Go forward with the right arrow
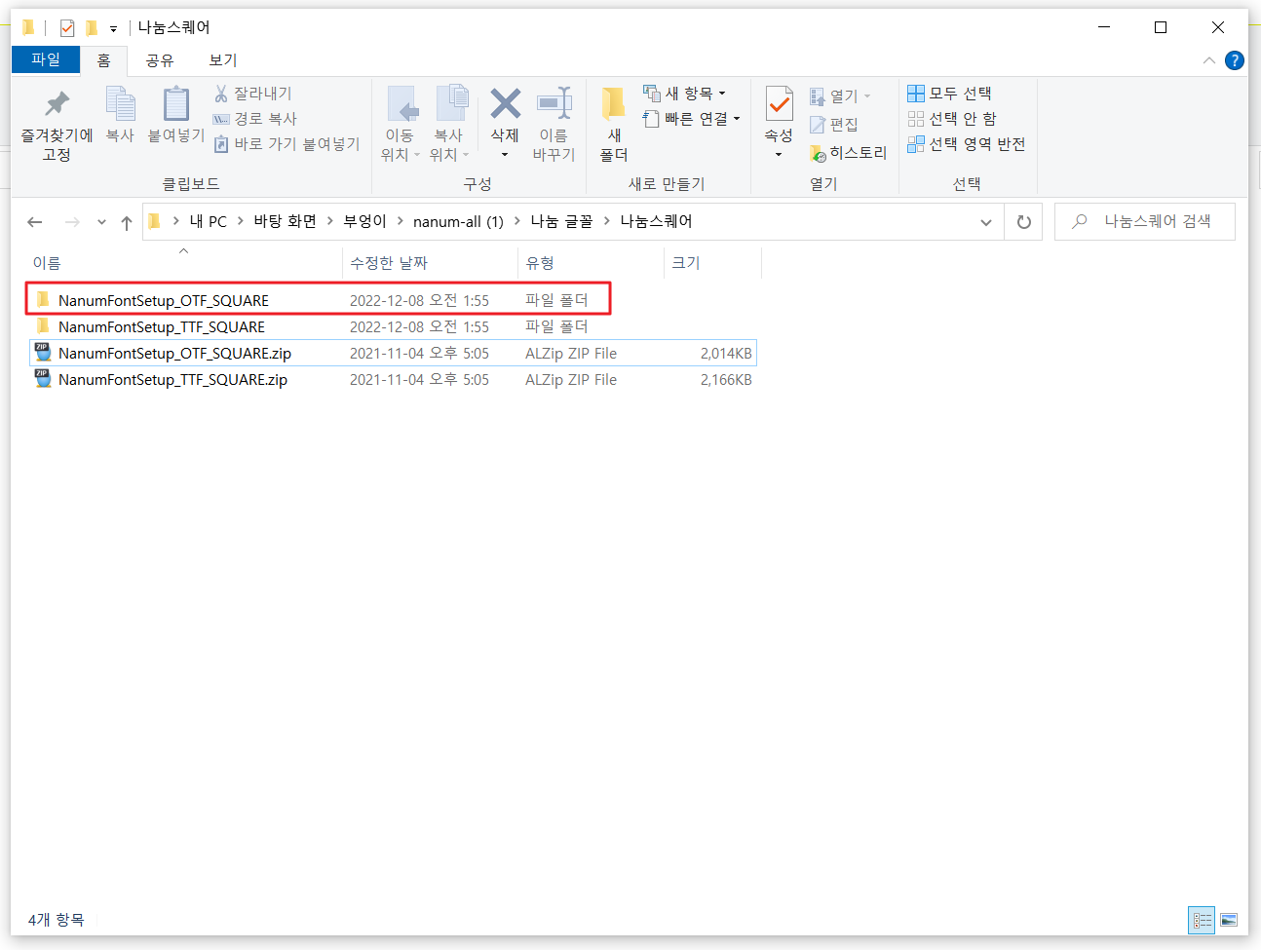Screen dimensions: 1261x950 click(x=72, y=222)
